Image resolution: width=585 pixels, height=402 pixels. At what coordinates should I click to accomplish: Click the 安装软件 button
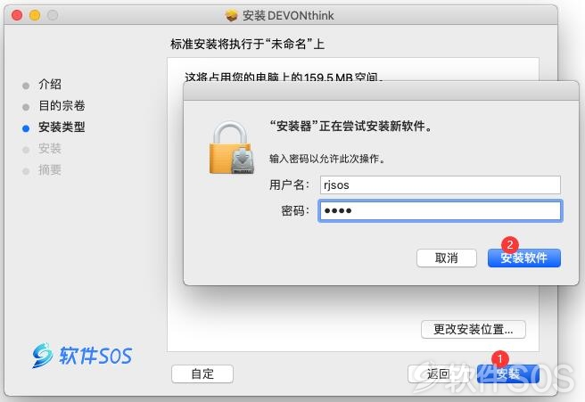click(x=523, y=258)
